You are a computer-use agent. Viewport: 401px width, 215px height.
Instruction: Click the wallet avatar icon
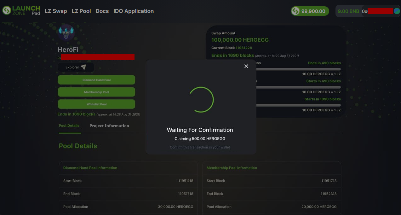pyautogui.click(x=397, y=11)
